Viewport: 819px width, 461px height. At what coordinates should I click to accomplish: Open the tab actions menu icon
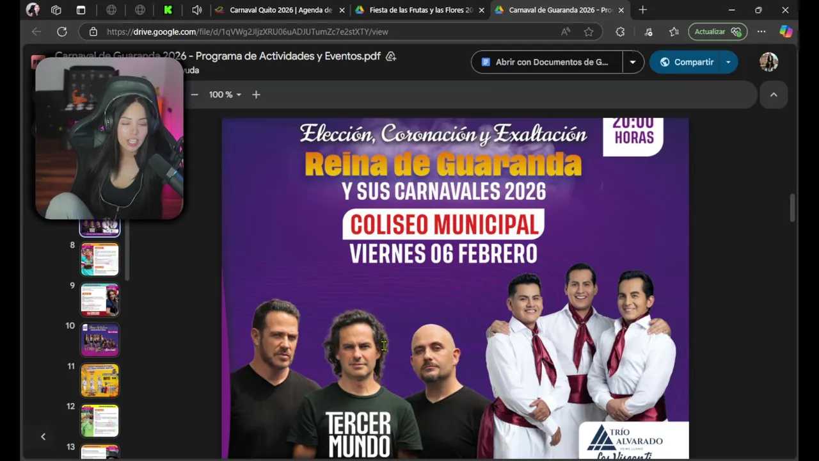coord(81,10)
